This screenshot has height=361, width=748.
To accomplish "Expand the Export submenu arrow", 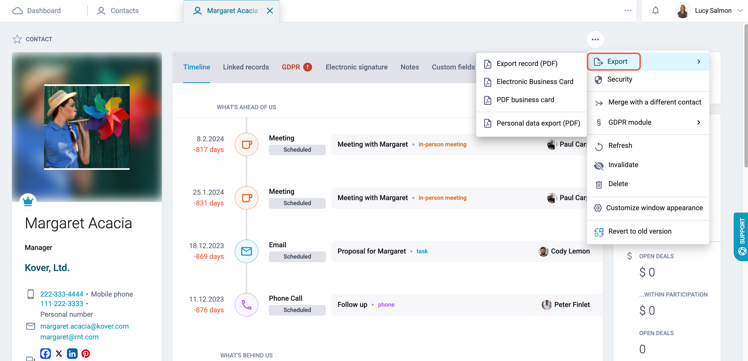I will tap(699, 61).
